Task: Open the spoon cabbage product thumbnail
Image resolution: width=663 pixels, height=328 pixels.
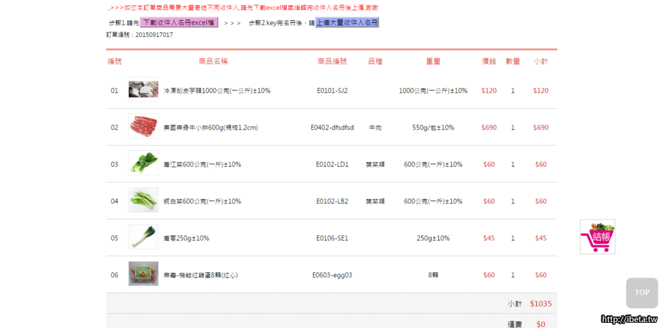Action: pos(143,201)
